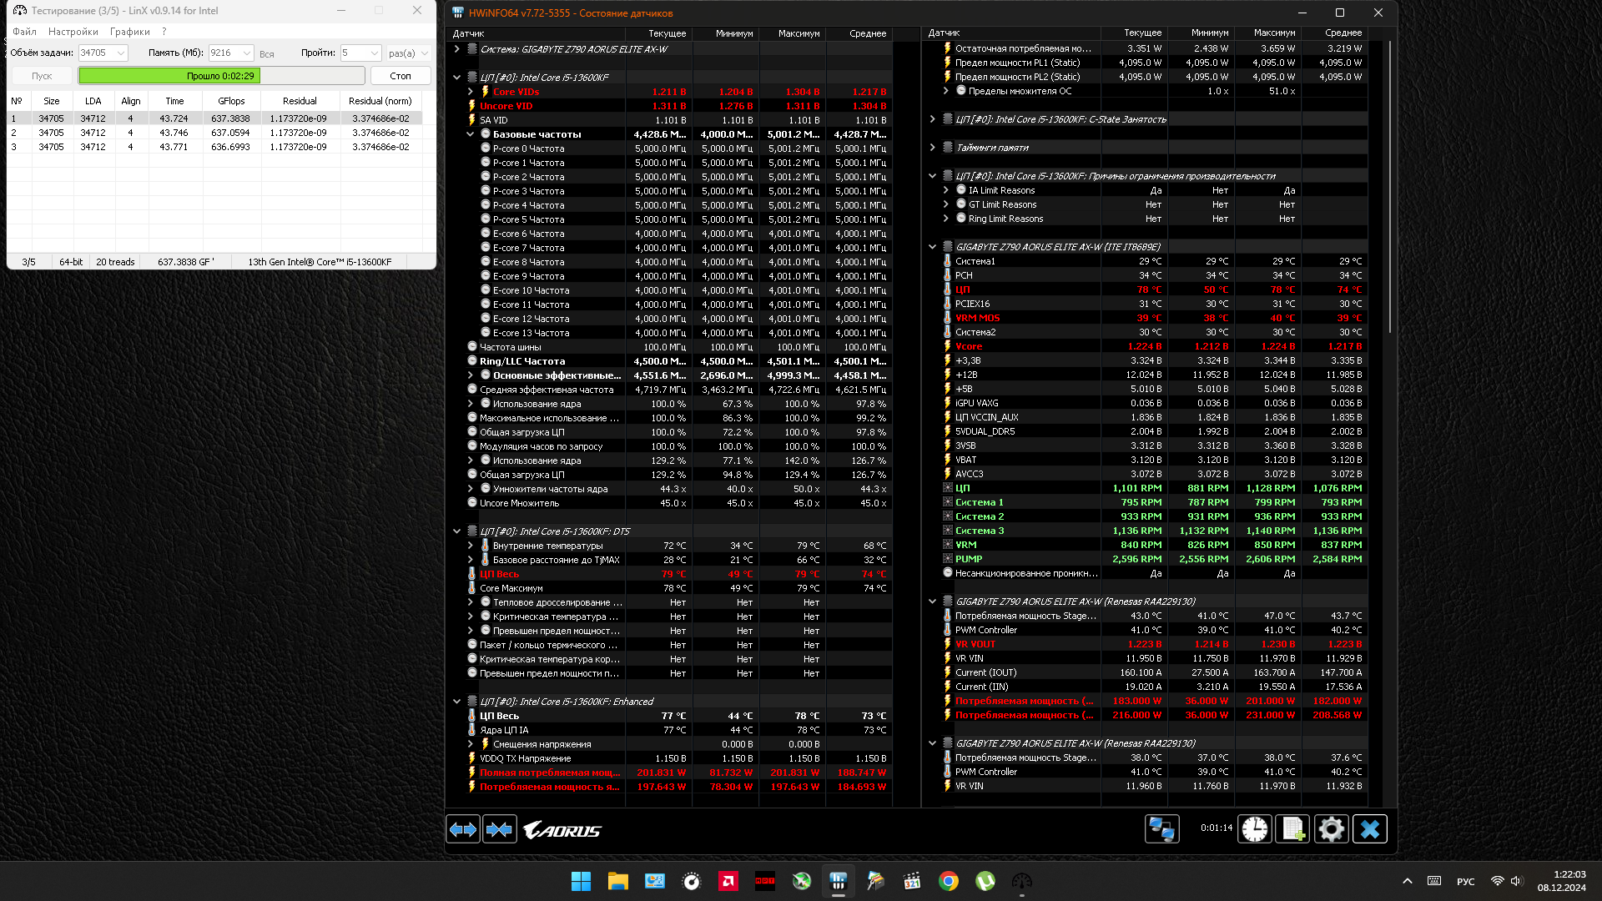Expand the Тайминги памяти section
The image size is (1602, 901).
pos(932,148)
